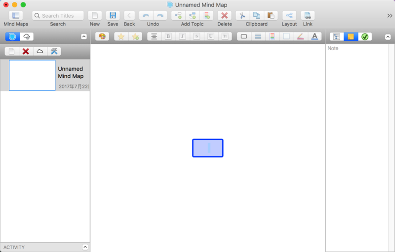Open the Layout options icon
The height and width of the screenshot is (252, 395).
[x=289, y=16]
